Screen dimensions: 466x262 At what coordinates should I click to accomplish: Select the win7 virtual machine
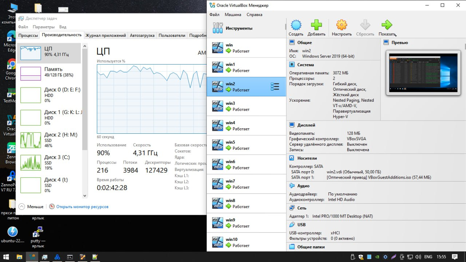246,184
